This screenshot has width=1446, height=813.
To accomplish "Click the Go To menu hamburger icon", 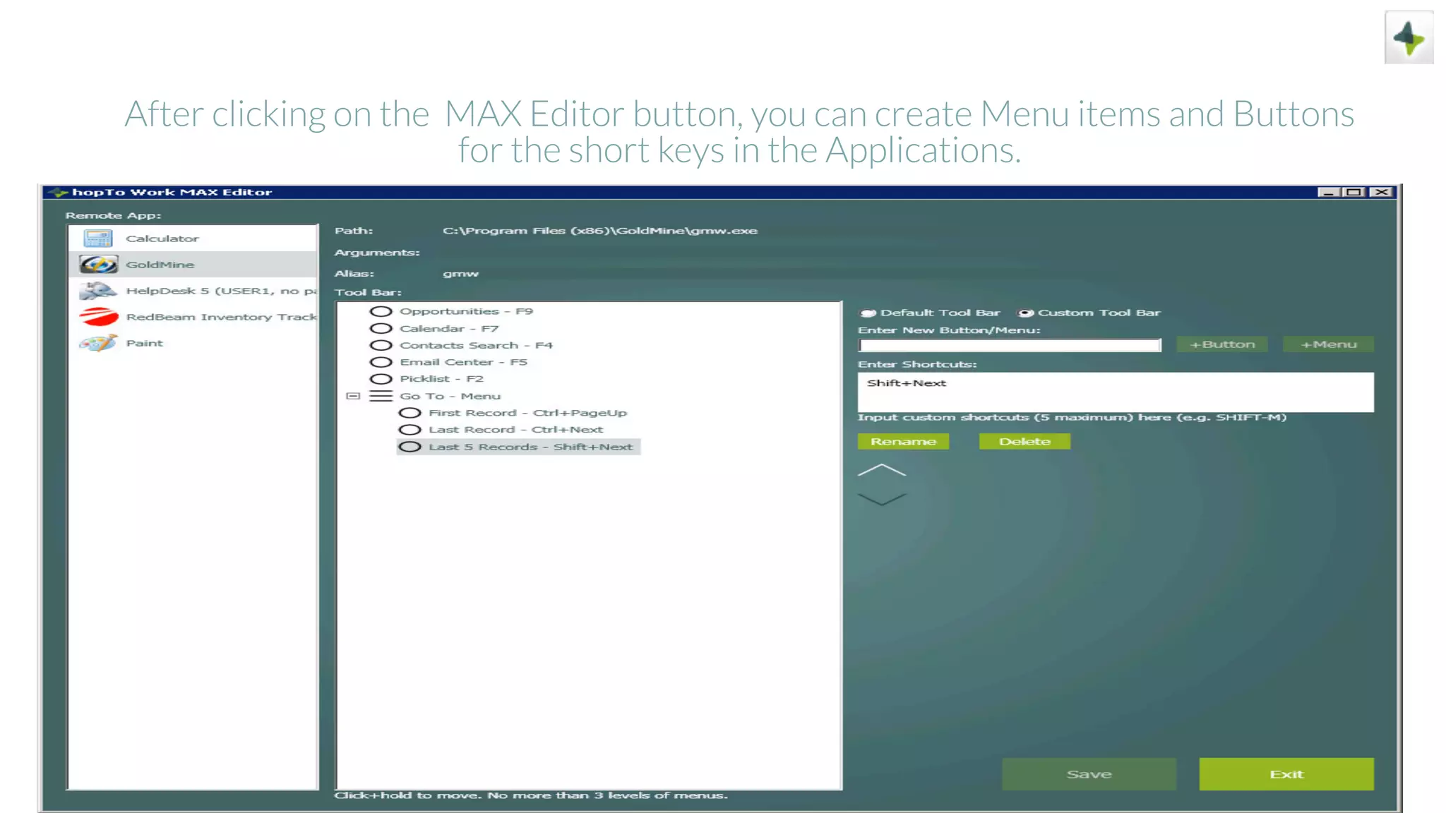I will pyautogui.click(x=381, y=396).
